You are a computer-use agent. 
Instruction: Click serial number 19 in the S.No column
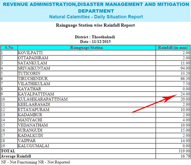(3, 146)
